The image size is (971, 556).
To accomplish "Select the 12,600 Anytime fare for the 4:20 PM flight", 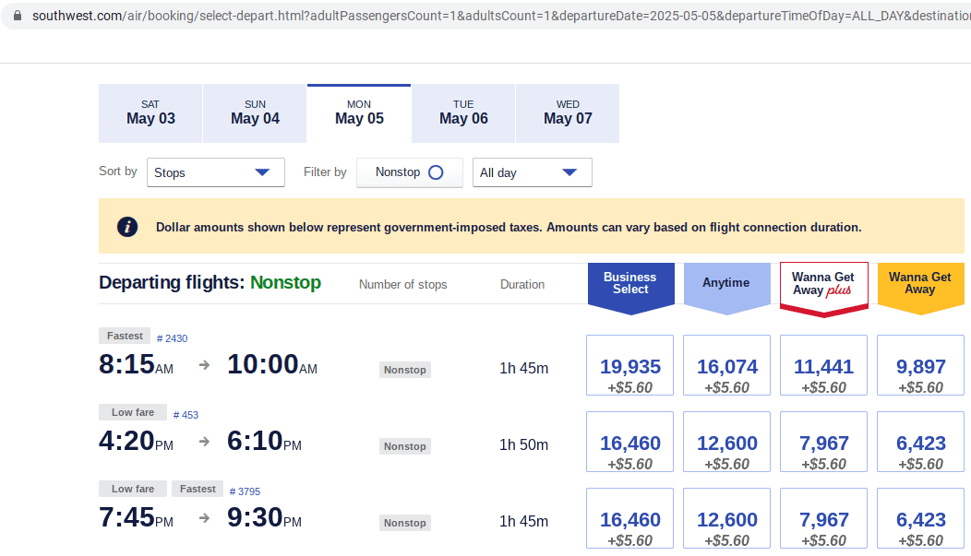I will tap(726, 442).
